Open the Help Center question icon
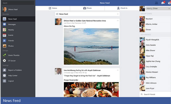Image resolution: width=171 pixels, height=104 pixels. point(5,75)
